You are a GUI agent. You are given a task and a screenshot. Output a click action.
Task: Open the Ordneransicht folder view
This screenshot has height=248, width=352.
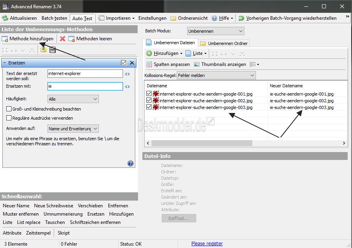[x=189, y=18]
